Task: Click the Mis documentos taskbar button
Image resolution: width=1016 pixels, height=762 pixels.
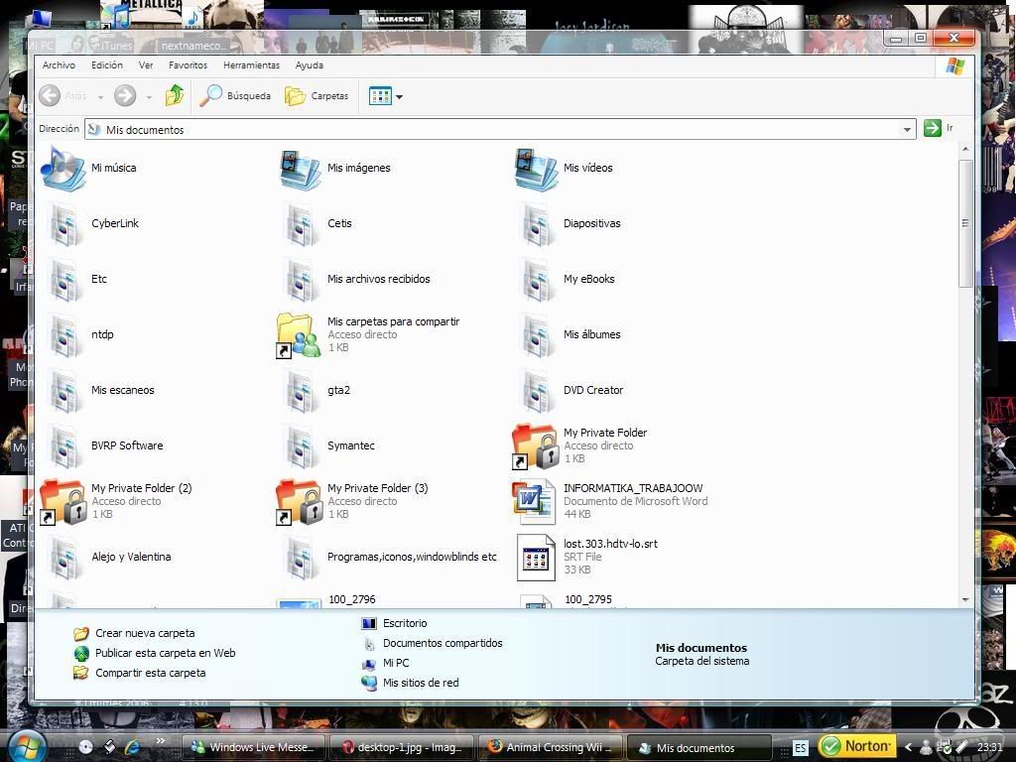Action: pos(698,747)
